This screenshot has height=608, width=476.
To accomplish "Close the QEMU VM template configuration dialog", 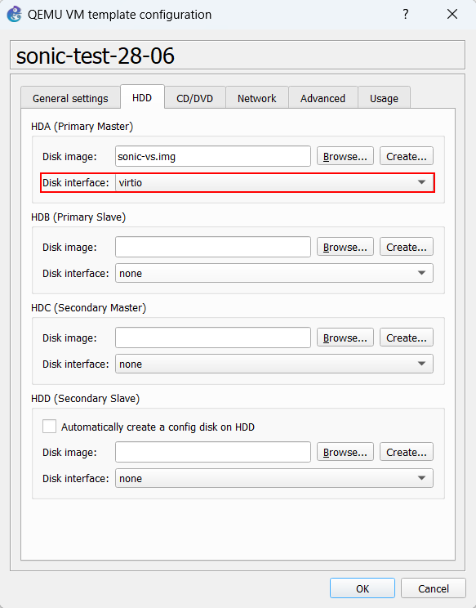I will tap(452, 15).
